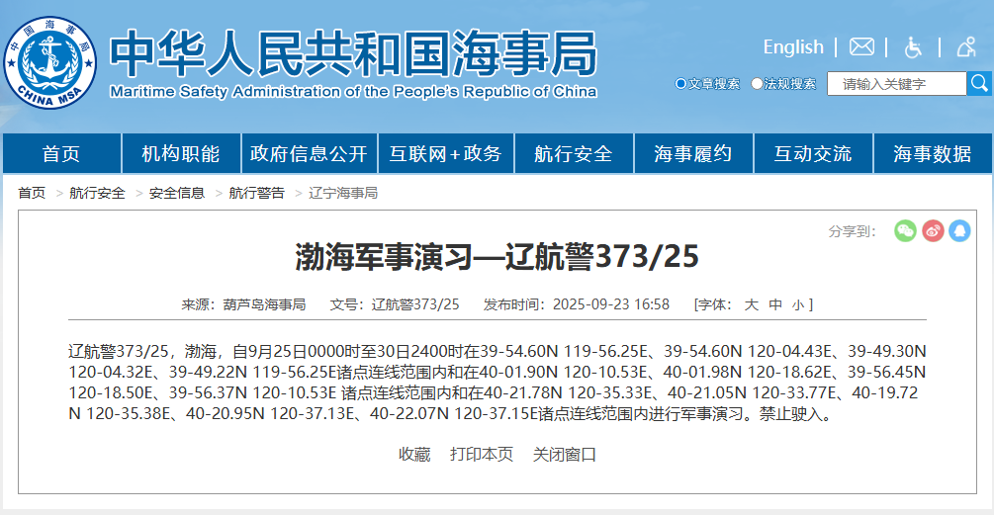
Task: Go to 辽宁海事局 in breadcrumb
Action: pyautogui.click(x=343, y=193)
